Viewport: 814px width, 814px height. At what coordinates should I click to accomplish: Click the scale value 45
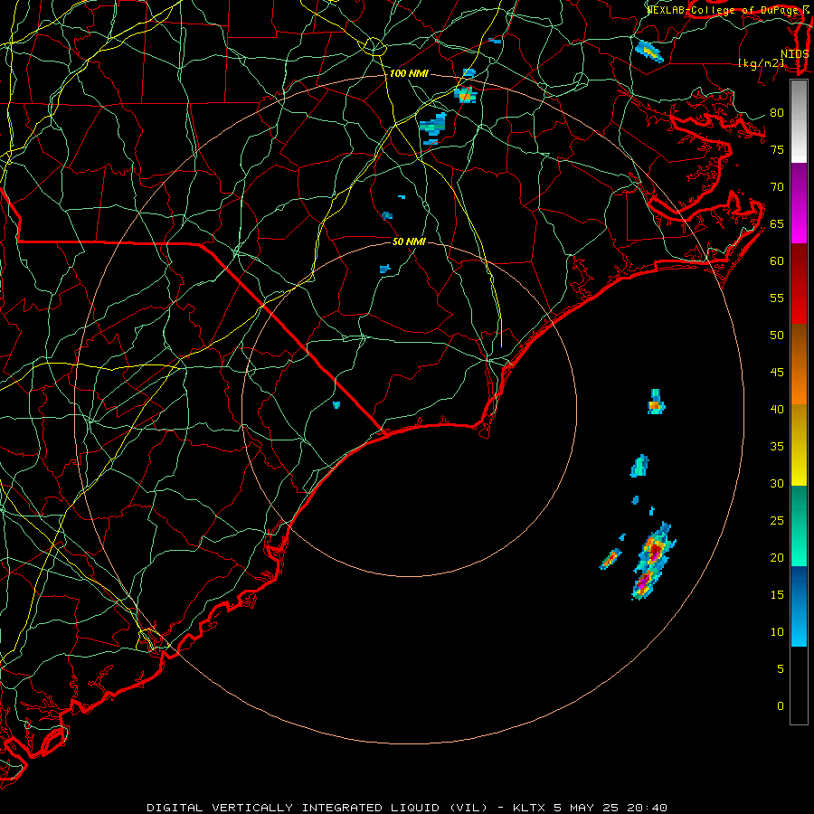tap(777, 373)
